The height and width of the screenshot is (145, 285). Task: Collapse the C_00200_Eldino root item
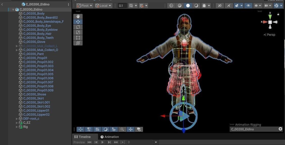(13, 9)
